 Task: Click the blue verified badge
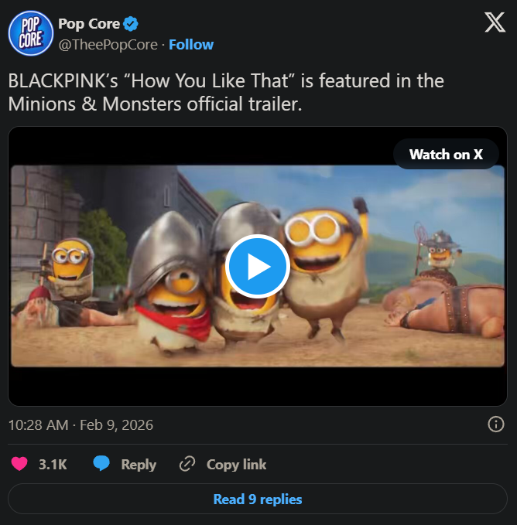(131, 24)
